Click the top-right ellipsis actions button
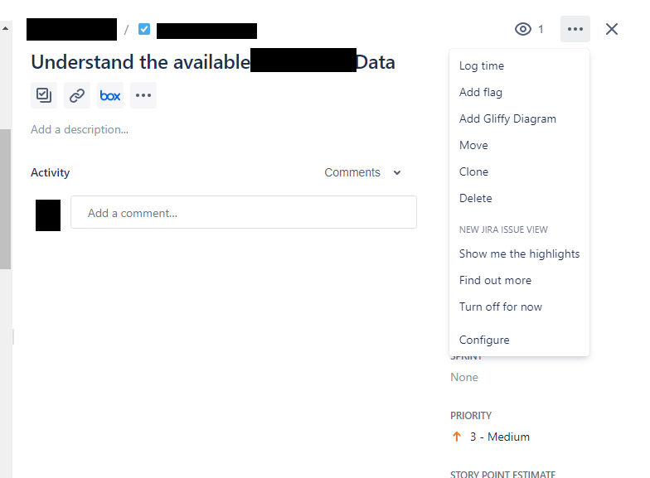This screenshot has height=478, width=650. coord(575,29)
